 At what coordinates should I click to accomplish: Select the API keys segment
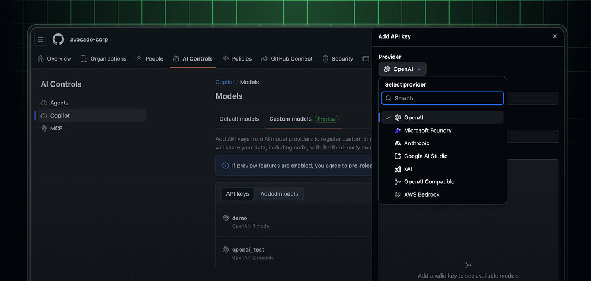[x=237, y=194]
